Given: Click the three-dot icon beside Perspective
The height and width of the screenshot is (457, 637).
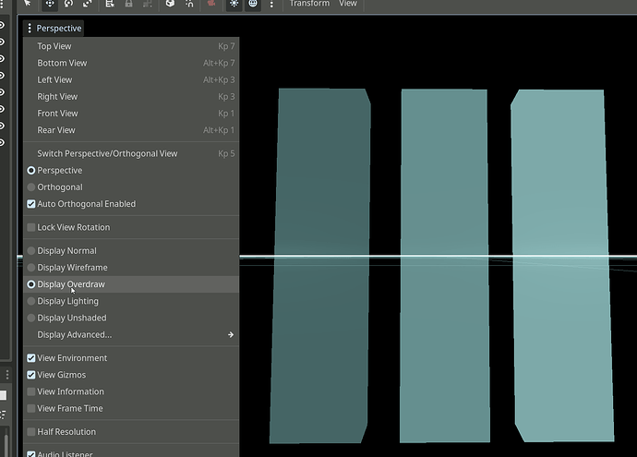Looking at the screenshot, I should pyautogui.click(x=30, y=28).
